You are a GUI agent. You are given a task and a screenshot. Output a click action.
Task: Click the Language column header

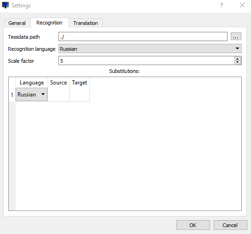pyautogui.click(x=32, y=83)
